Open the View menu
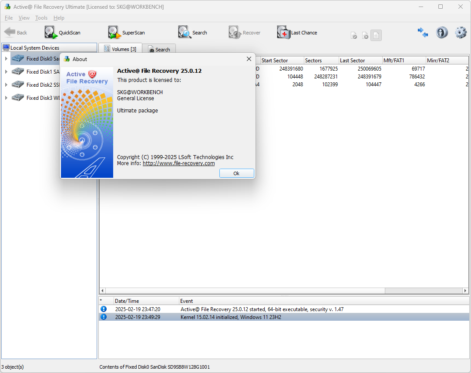The height and width of the screenshot is (373, 471). [24, 18]
